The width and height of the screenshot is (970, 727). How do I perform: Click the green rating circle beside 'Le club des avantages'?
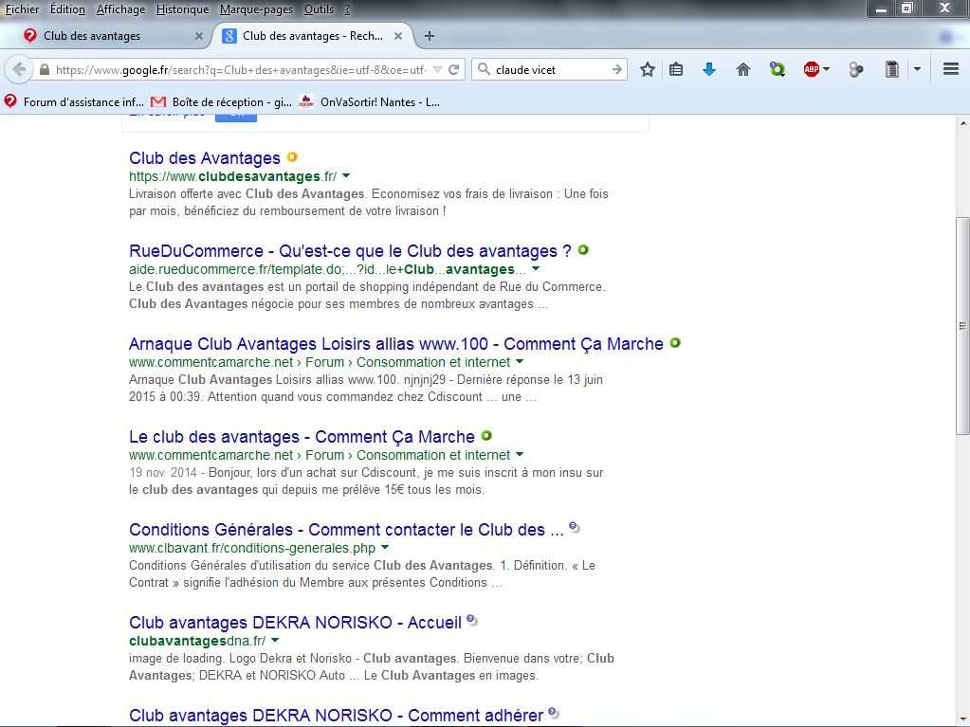coord(486,435)
